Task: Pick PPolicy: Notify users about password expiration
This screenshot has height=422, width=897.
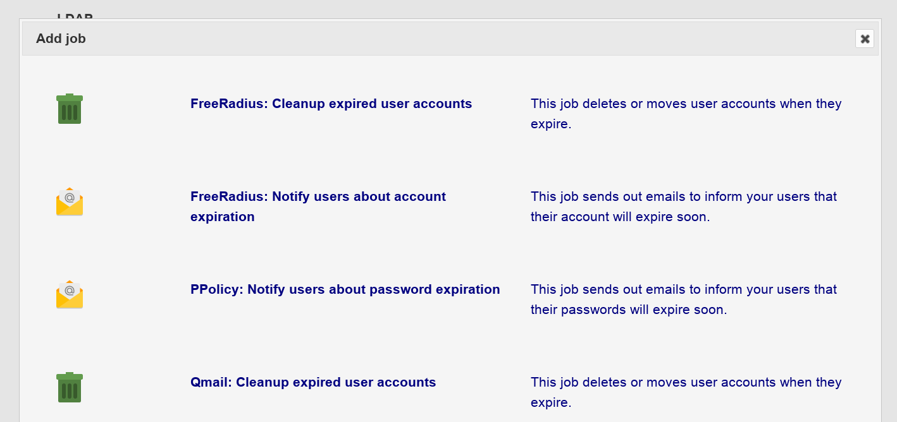Action: (x=345, y=289)
